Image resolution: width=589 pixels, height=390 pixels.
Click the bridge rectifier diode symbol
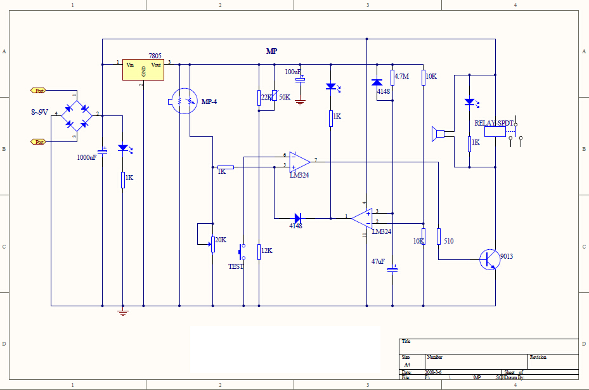coord(75,115)
